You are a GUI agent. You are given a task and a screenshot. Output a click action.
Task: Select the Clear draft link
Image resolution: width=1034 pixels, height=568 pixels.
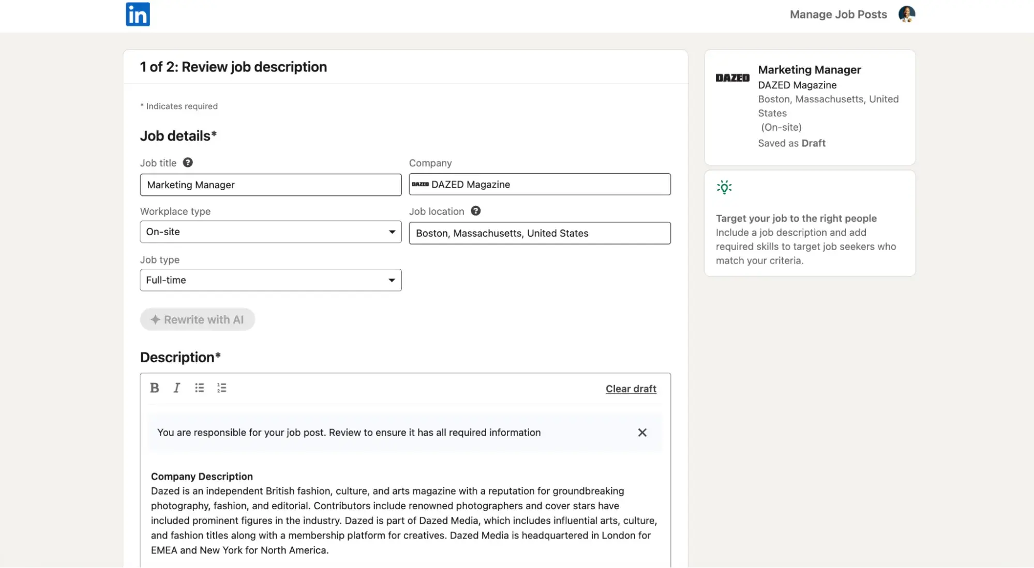pos(631,388)
